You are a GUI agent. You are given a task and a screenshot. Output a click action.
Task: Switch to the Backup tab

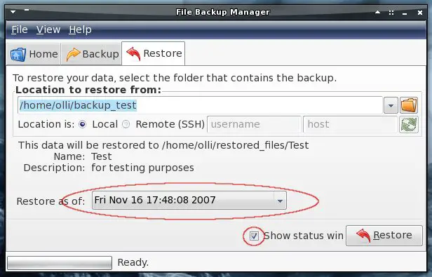coord(91,54)
